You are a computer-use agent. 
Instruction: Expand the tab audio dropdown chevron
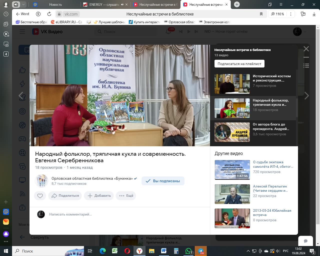click(23, 4)
